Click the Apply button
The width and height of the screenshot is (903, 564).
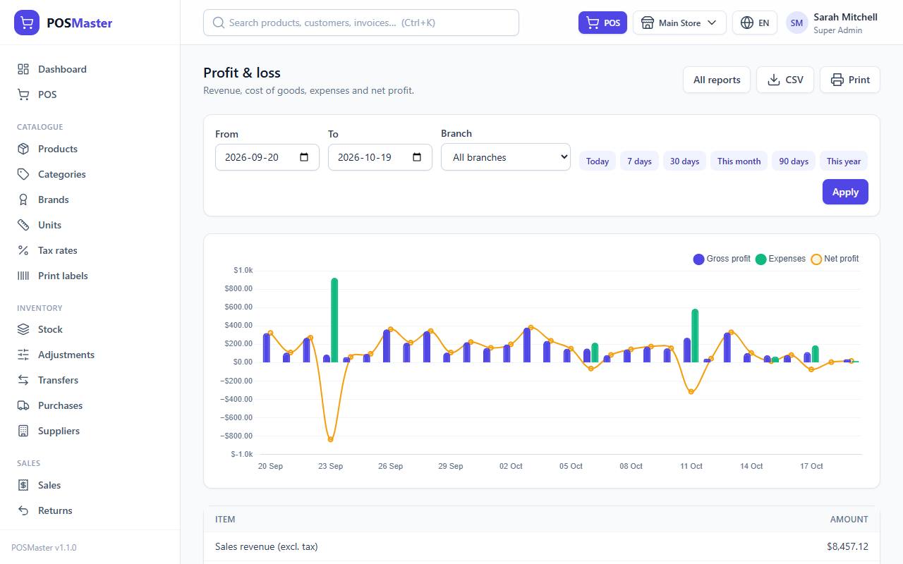pos(845,192)
